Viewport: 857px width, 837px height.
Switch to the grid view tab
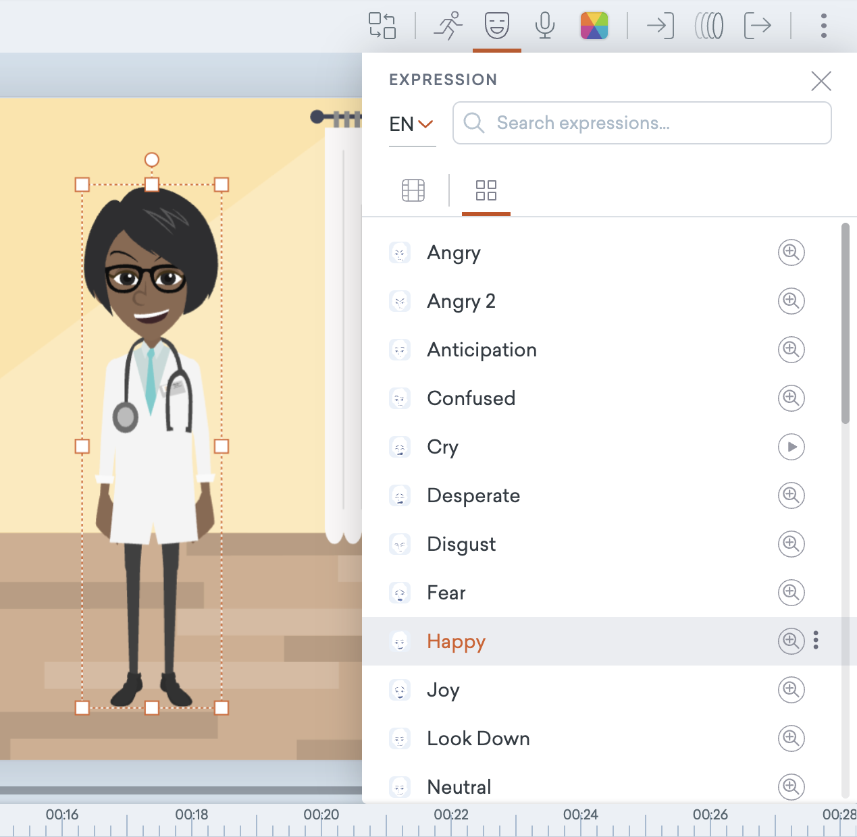coord(486,190)
